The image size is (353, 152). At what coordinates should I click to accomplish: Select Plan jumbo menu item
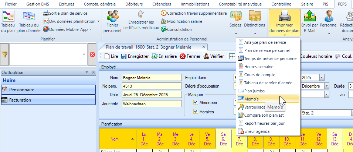click(x=268, y=91)
